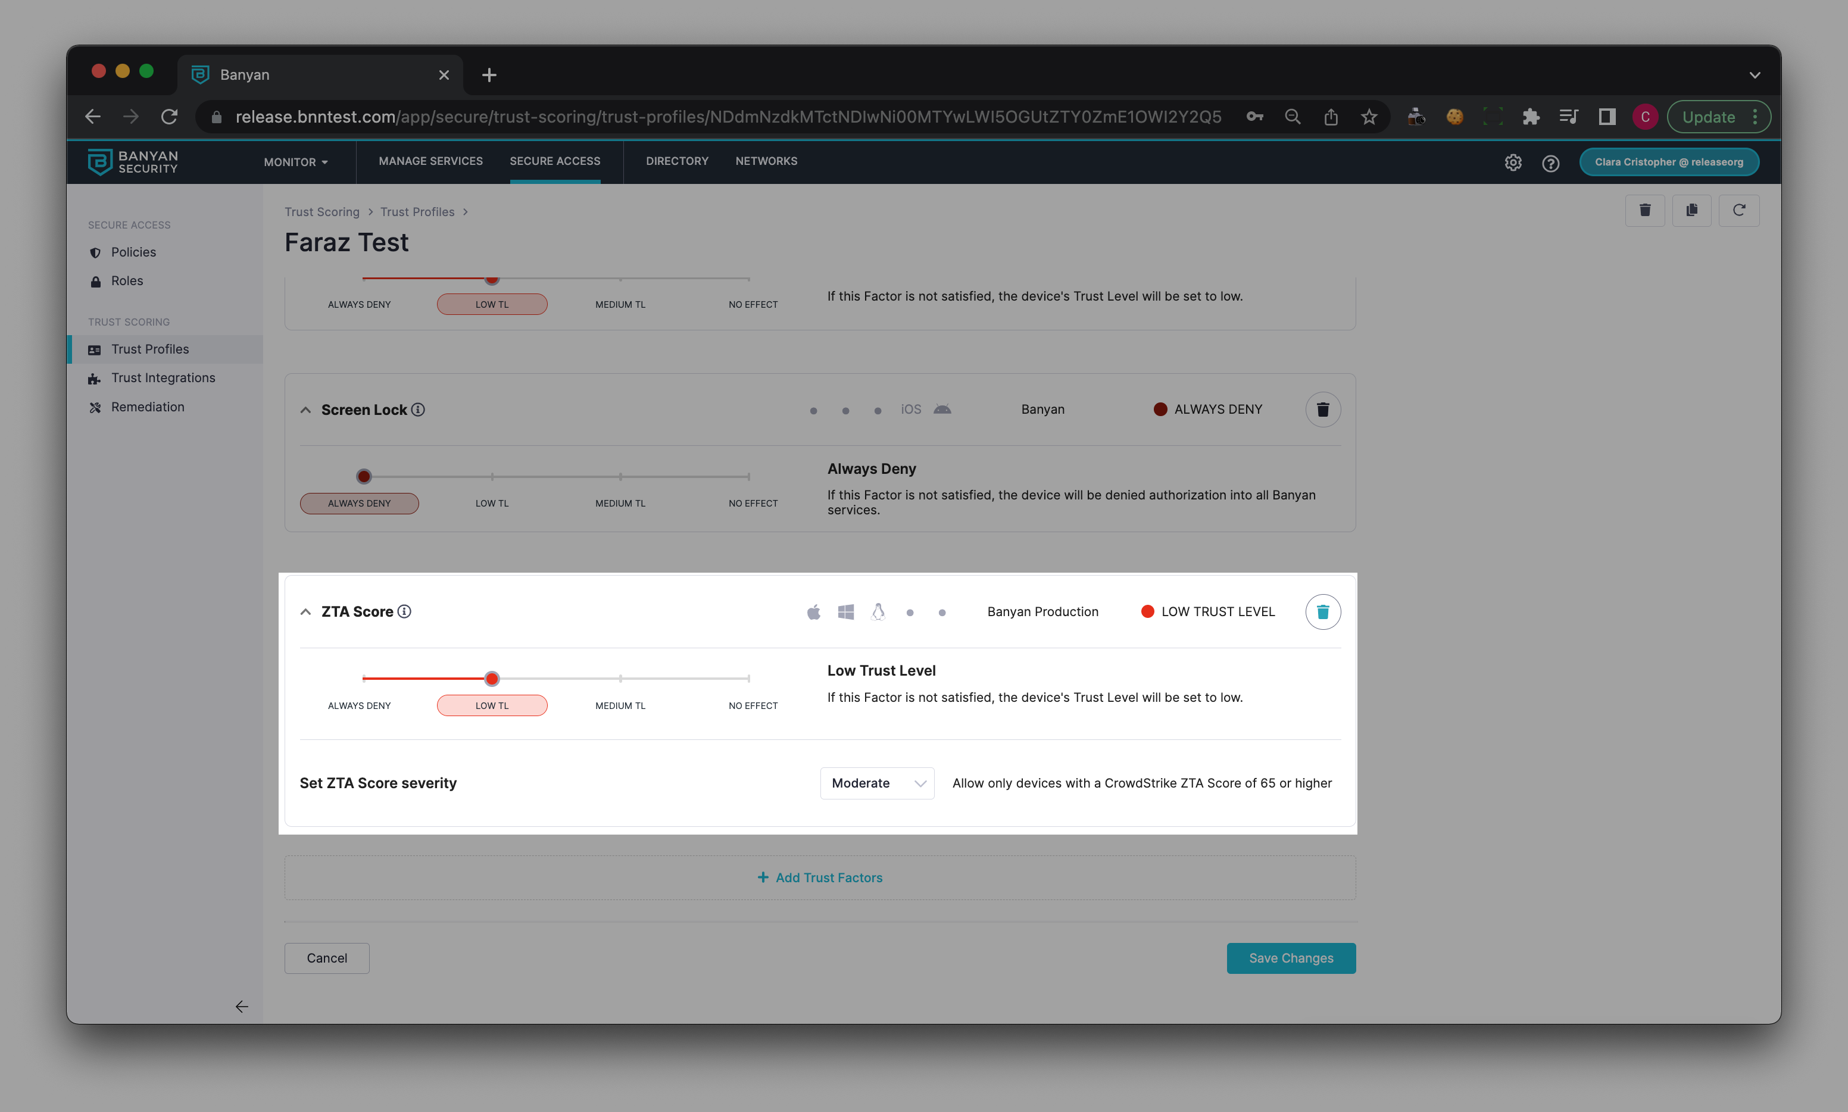Delete the ZTA Score trust factor
This screenshot has height=1112, width=1848.
[1322, 611]
